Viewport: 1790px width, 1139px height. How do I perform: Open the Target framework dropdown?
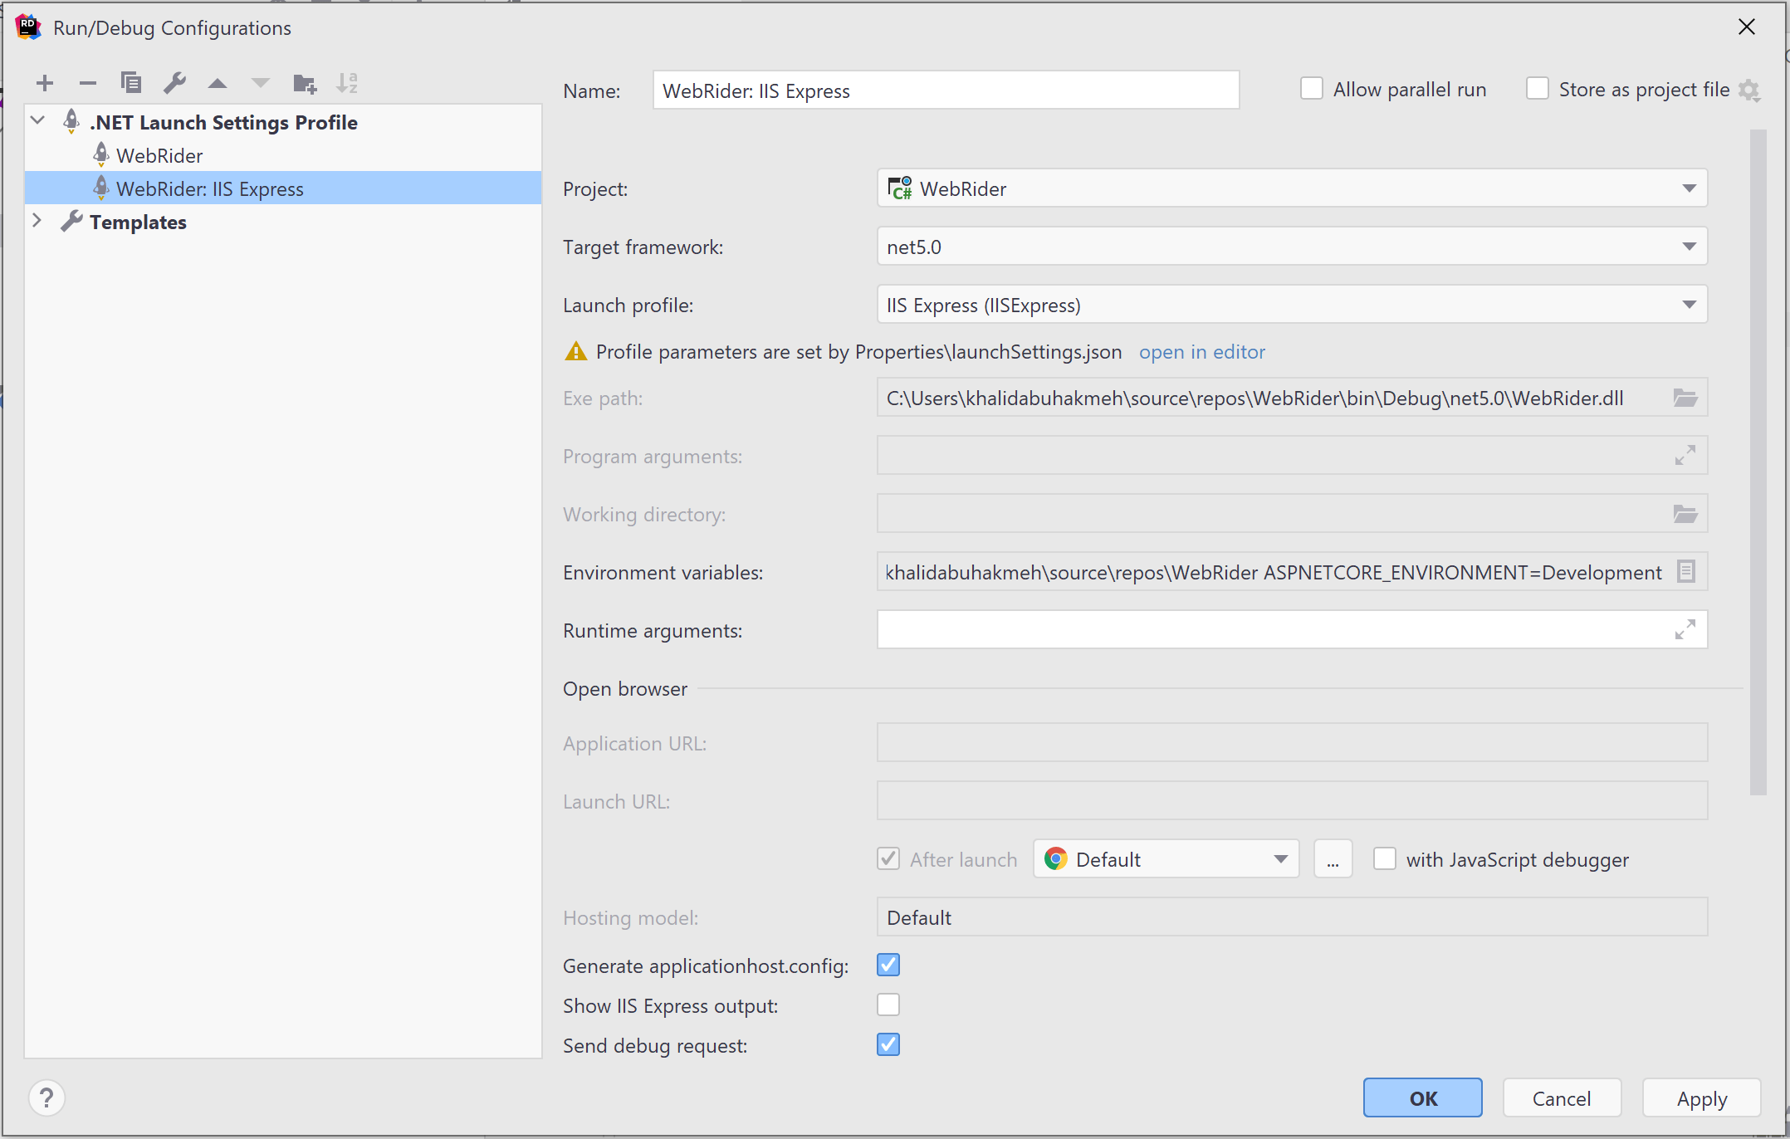tap(1691, 247)
